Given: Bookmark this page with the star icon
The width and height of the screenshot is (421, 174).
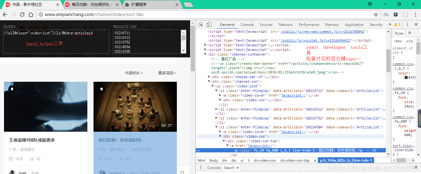Looking at the screenshot, I should pos(376,14).
